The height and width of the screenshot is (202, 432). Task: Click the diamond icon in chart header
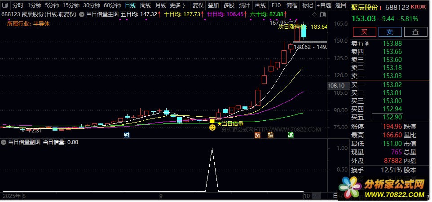pos(315,15)
